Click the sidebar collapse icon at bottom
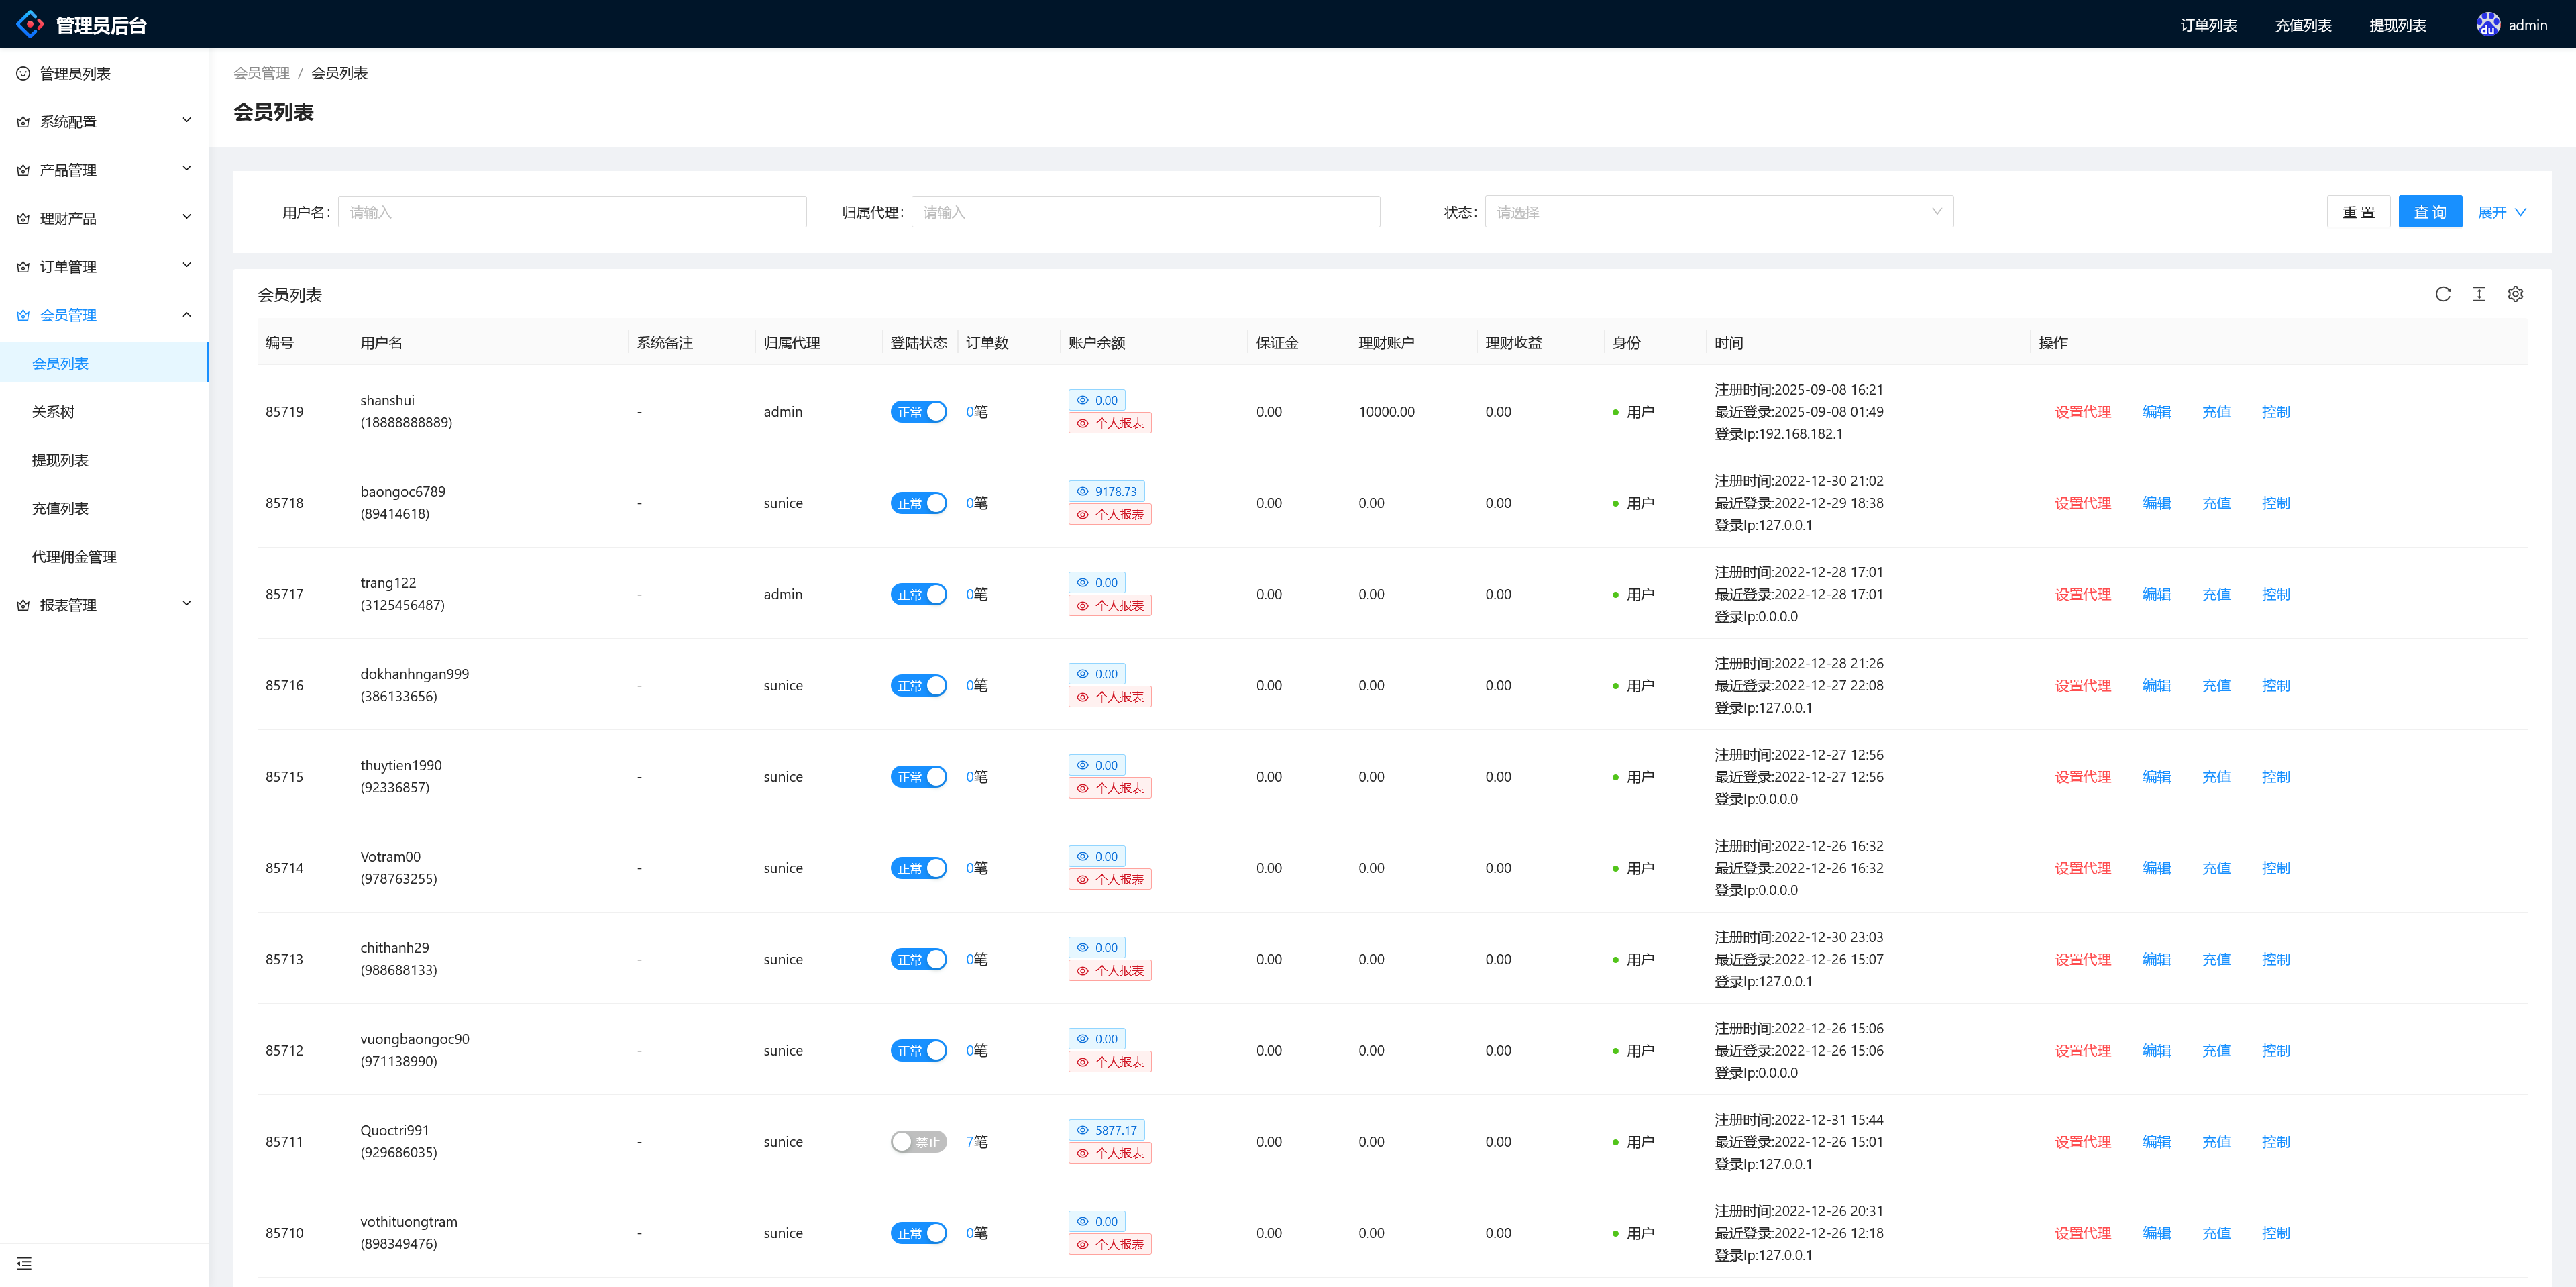This screenshot has height=1287, width=2576. 24,1263
